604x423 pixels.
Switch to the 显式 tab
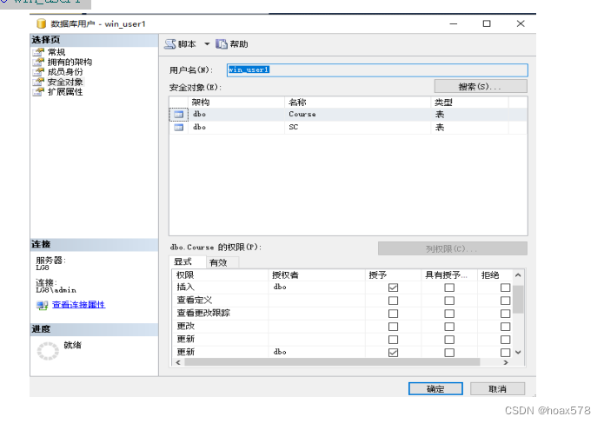[187, 262]
